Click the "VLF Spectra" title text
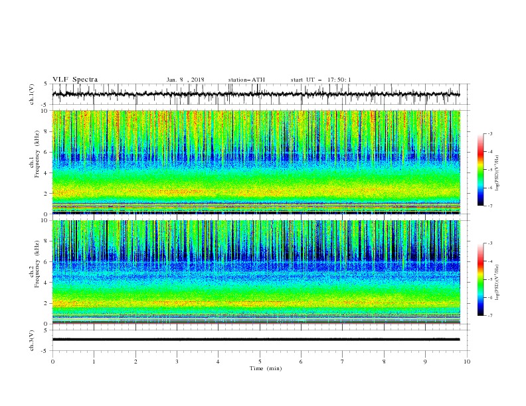 point(75,80)
